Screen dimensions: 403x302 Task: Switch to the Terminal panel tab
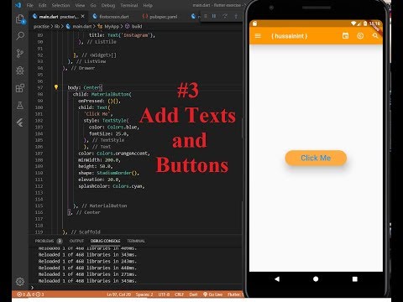[x=136, y=241]
